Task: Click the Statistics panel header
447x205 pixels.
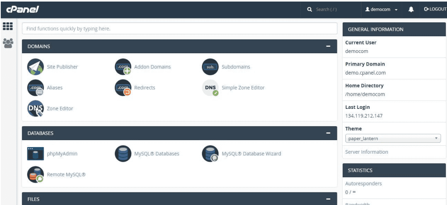Action: point(394,170)
